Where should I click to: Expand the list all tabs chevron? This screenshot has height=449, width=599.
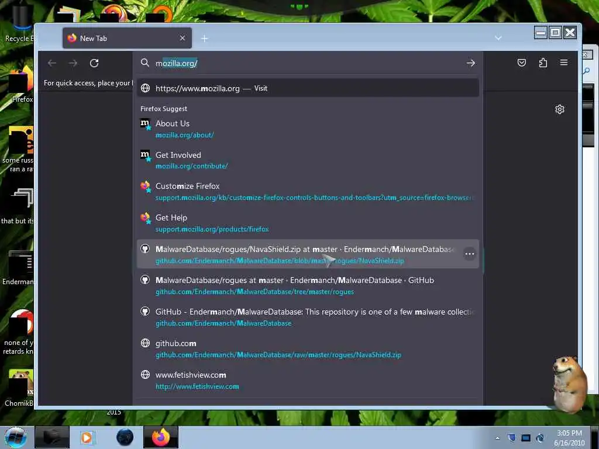(498, 38)
